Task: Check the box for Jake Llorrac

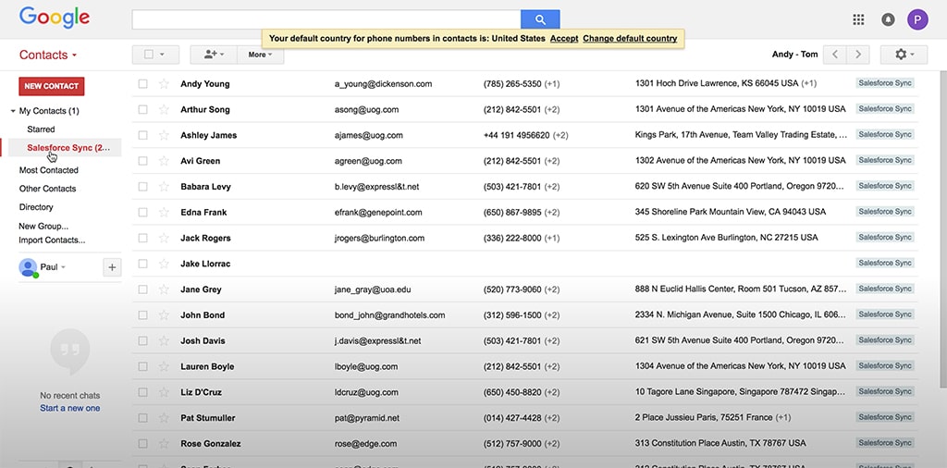Action: click(x=142, y=264)
